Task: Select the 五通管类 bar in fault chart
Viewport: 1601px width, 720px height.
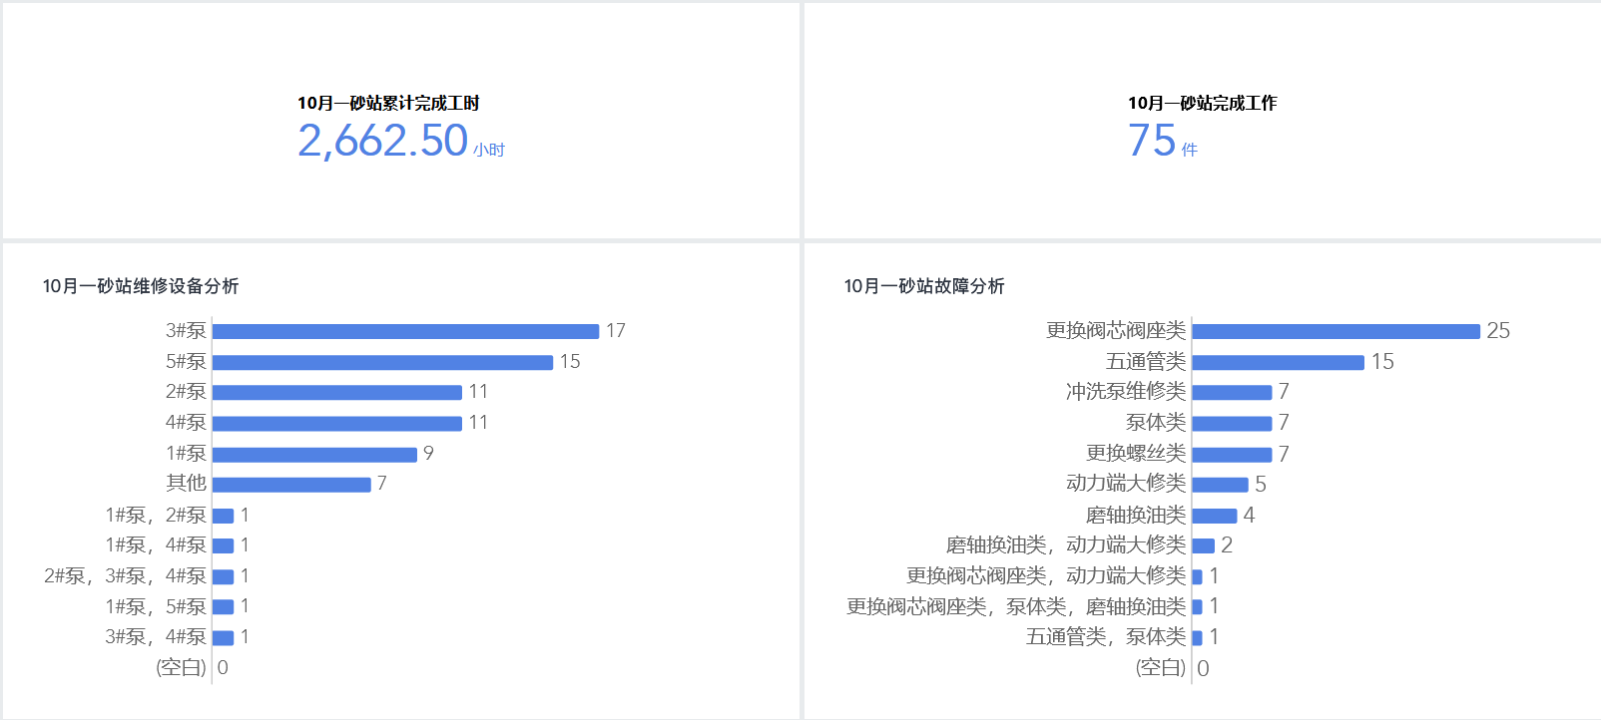Action: point(1278,362)
